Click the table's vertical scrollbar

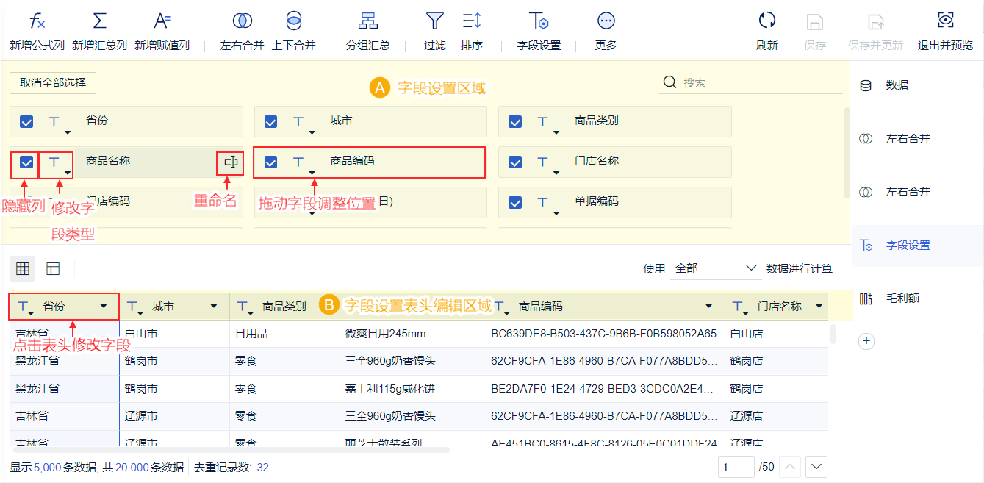[x=833, y=334]
